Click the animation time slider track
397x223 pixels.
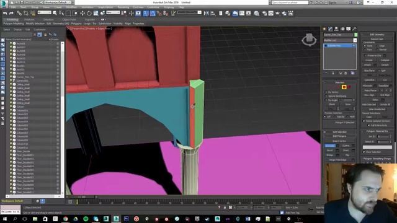coord(194,202)
